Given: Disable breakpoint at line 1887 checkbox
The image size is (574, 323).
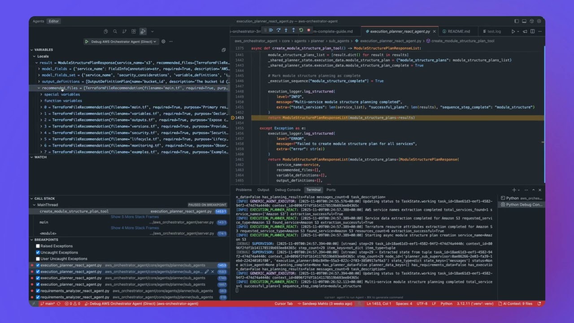Looking at the screenshot, I should pyautogui.click(x=38, y=284).
